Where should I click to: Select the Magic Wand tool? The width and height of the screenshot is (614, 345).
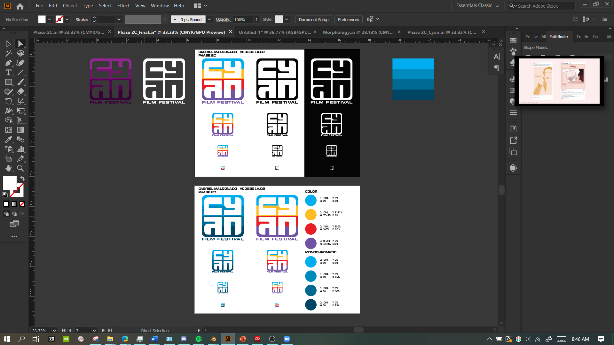point(9,53)
